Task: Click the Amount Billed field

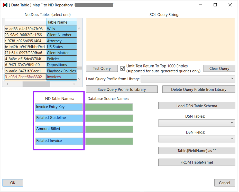Action: (59, 129)
